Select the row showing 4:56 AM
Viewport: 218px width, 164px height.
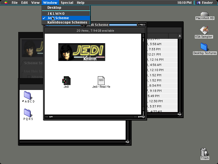162,65
